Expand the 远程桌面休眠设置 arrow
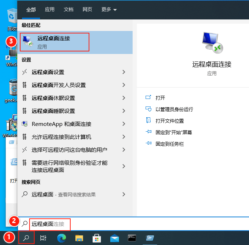 124,98
